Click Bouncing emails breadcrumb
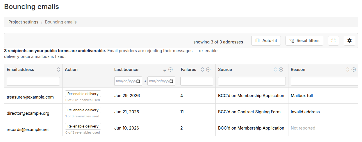 coord(61,22)
